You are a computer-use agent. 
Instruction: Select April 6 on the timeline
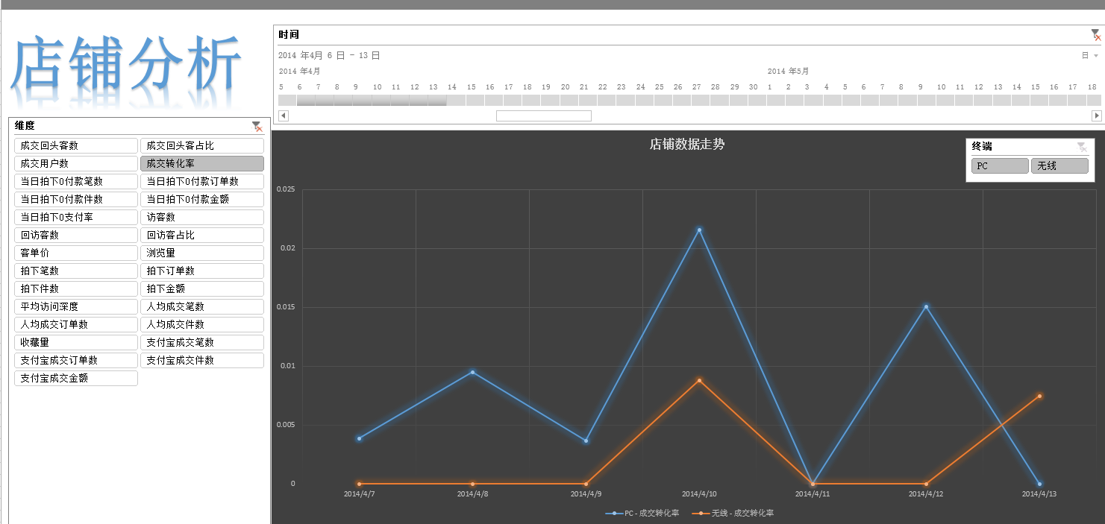(x=306, y=100)
